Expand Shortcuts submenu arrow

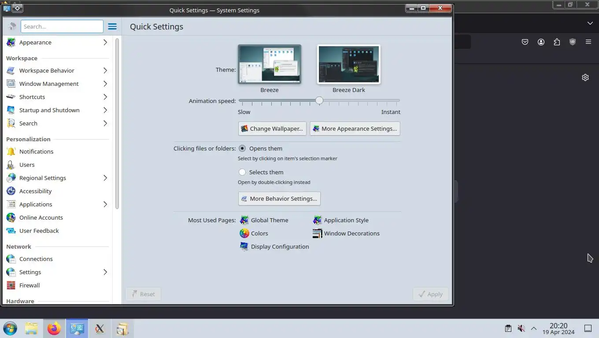coord(105,97)
